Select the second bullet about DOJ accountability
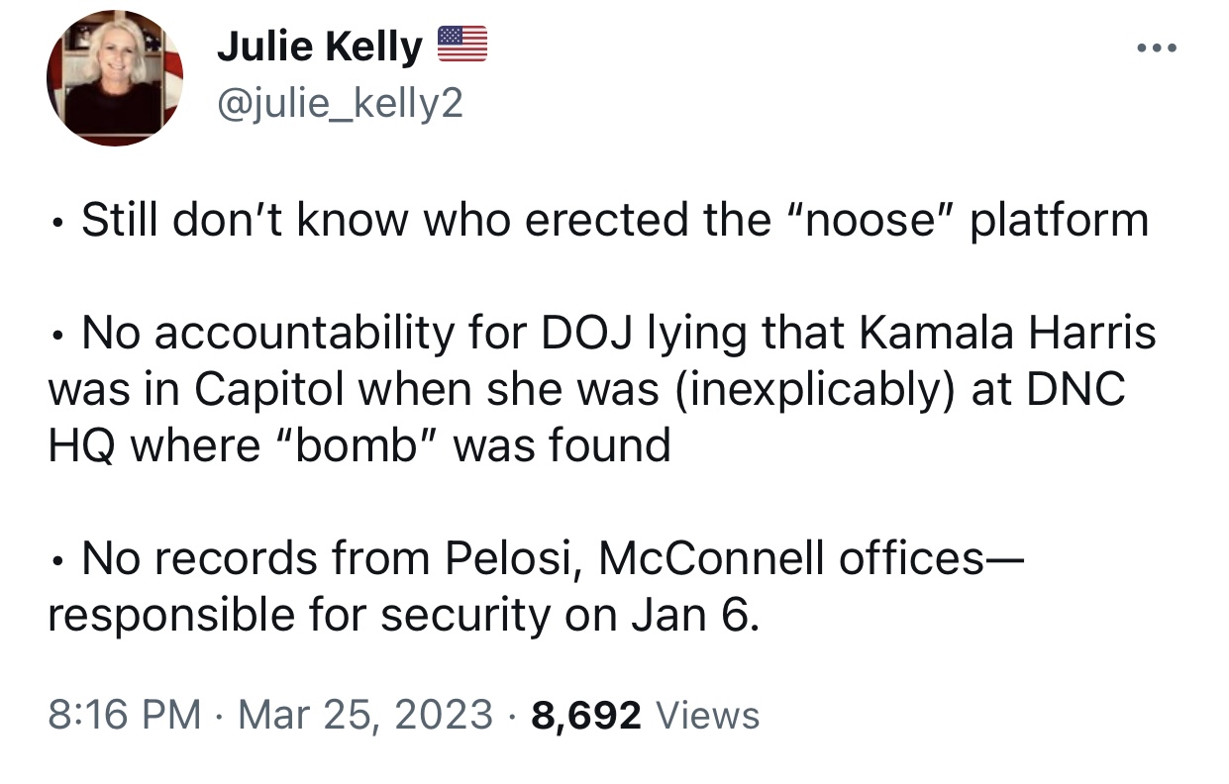The image size is (1229, 784). (602, 389)
